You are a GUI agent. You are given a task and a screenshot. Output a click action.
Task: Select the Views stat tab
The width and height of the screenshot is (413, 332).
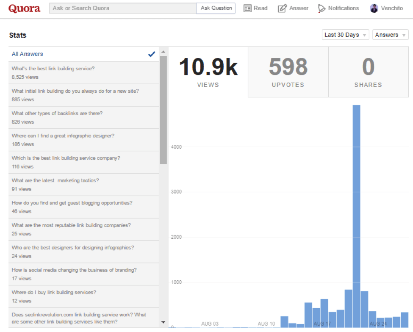208,72
